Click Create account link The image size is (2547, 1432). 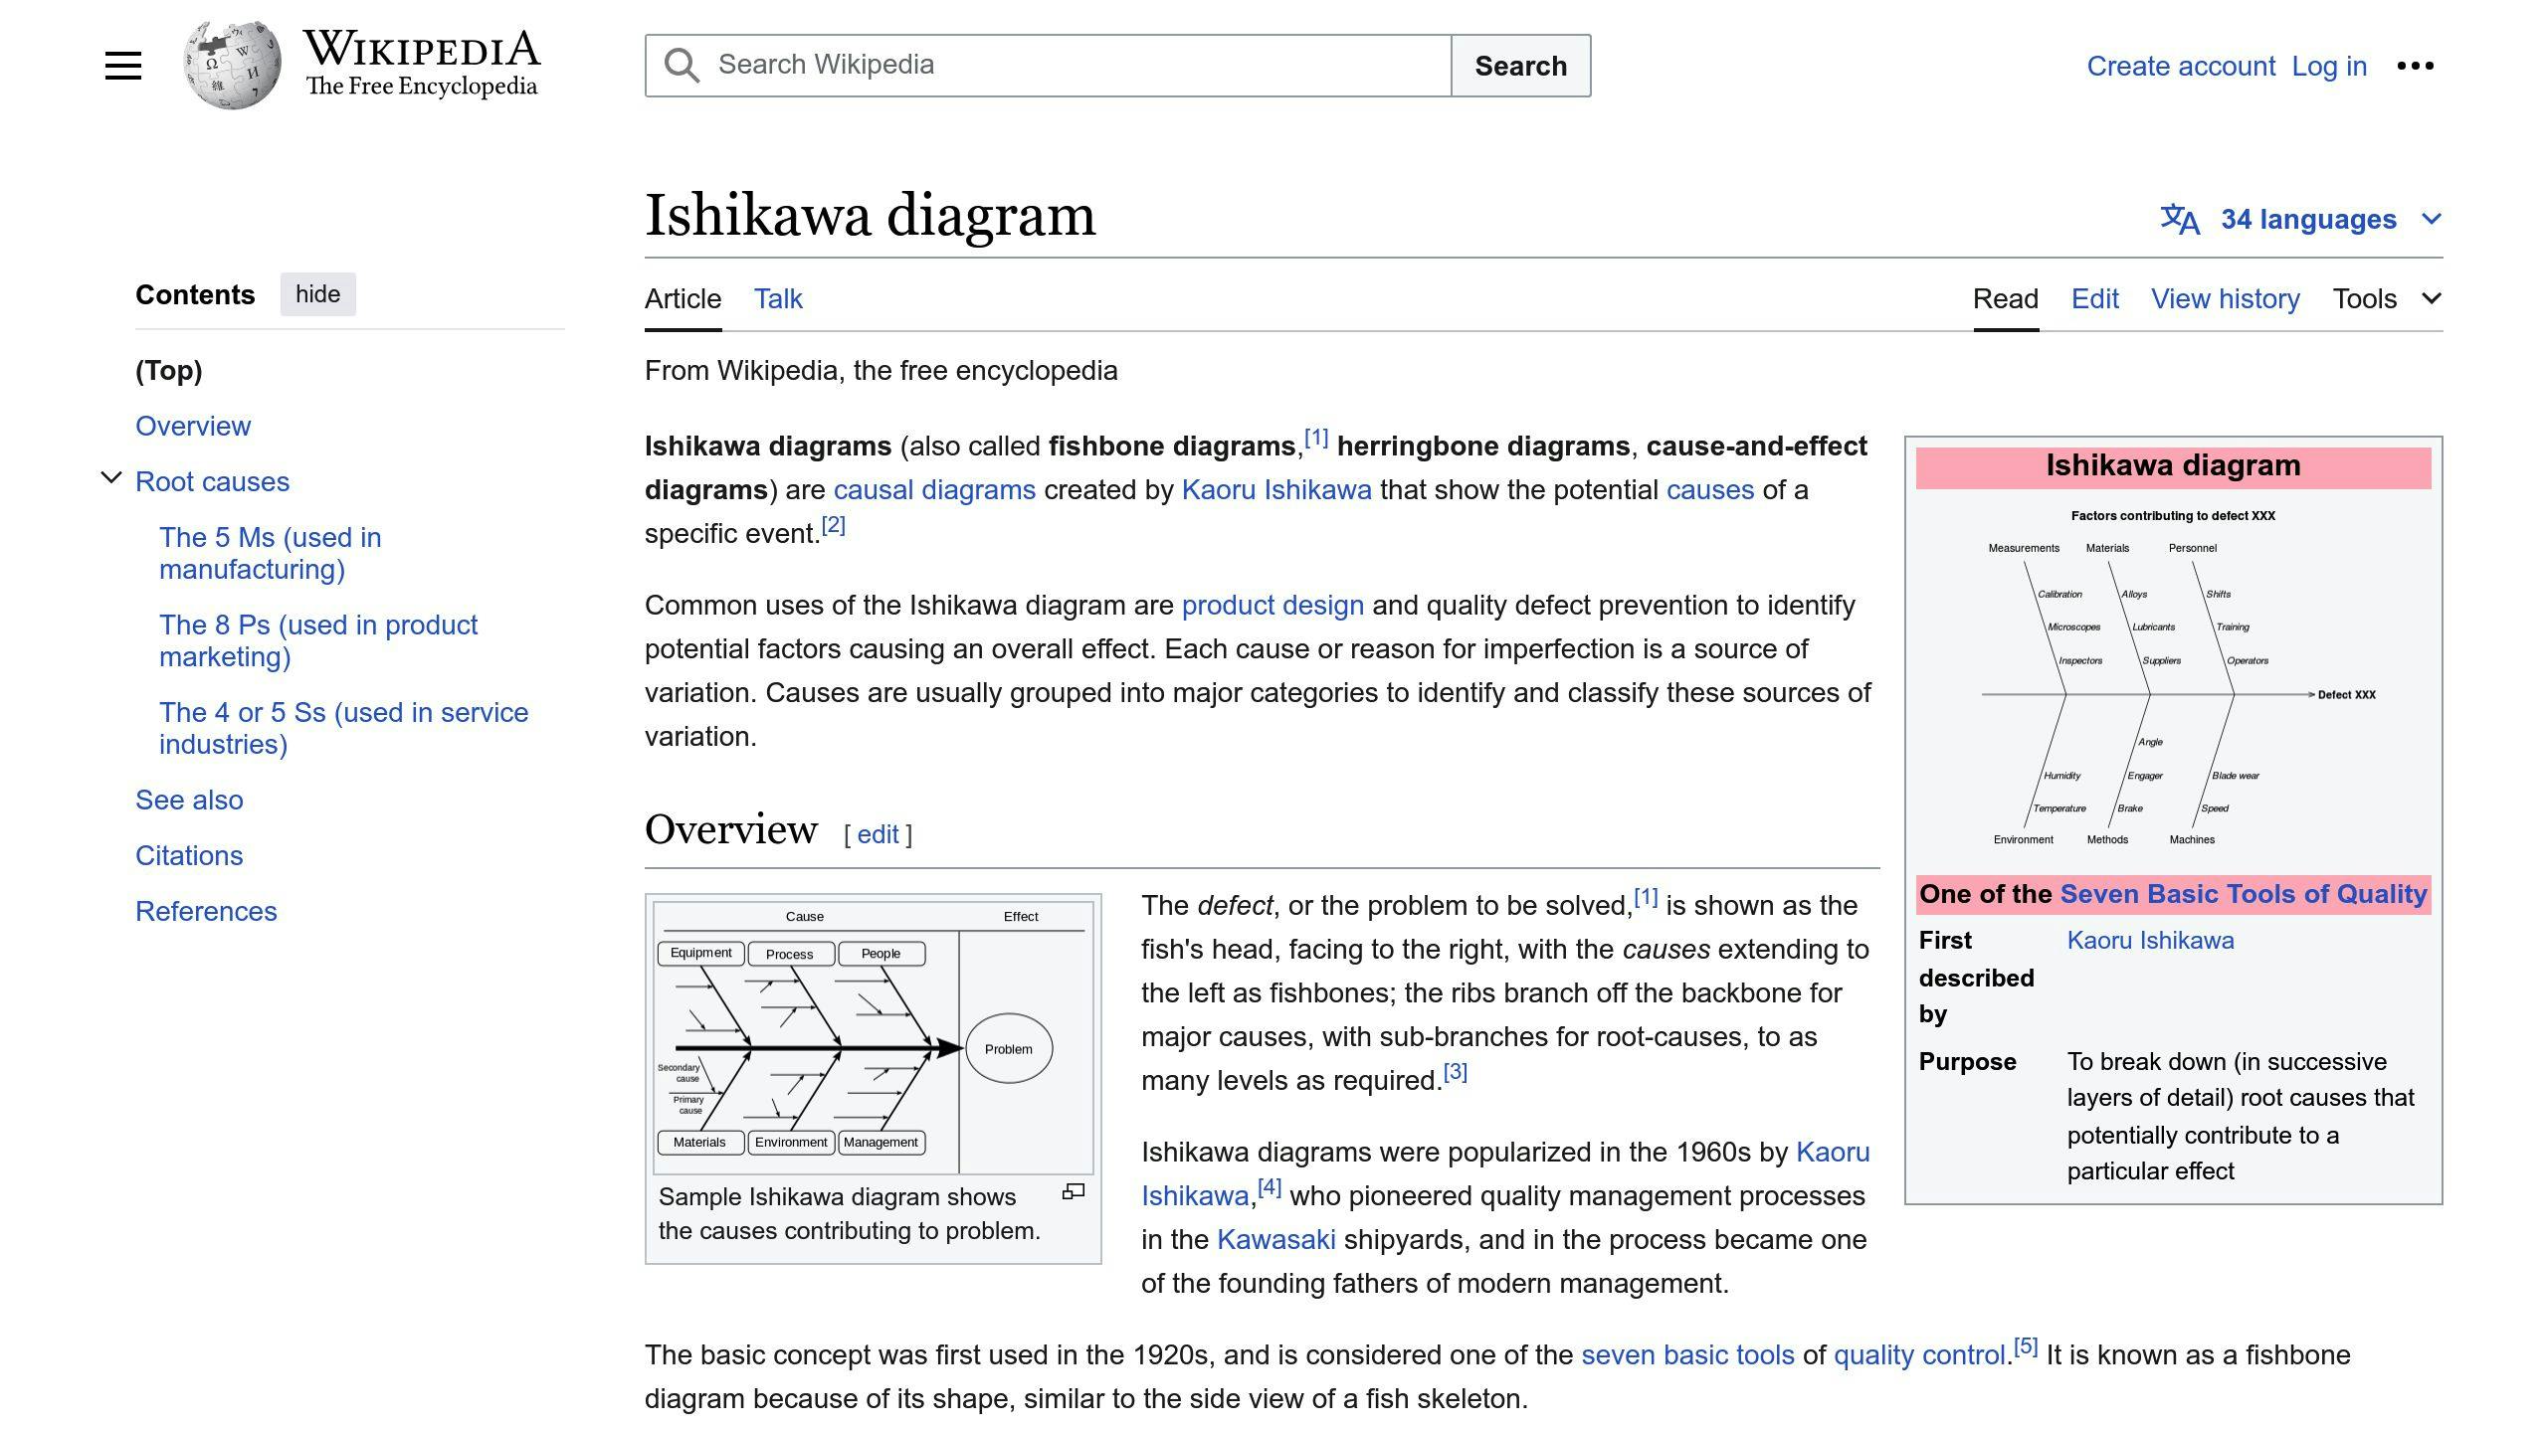point(2181,66)
